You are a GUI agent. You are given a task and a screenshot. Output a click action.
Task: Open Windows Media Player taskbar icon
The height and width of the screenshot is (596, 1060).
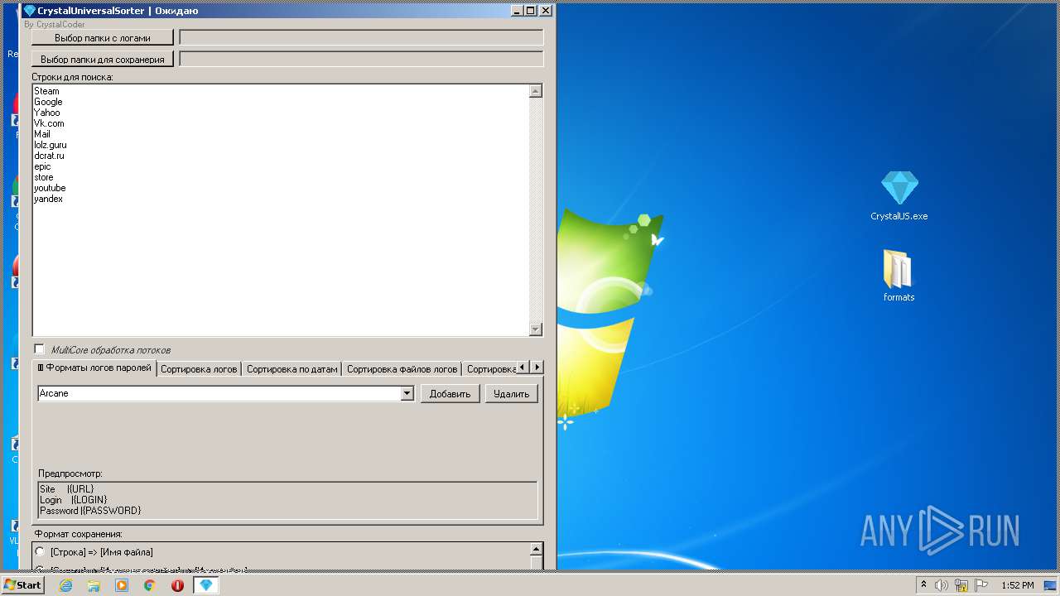click(x=122, y=585)
